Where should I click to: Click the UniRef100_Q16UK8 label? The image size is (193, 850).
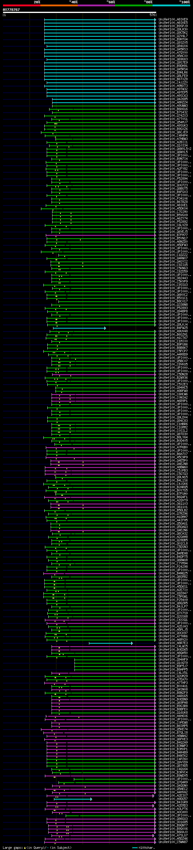point(173,713)
